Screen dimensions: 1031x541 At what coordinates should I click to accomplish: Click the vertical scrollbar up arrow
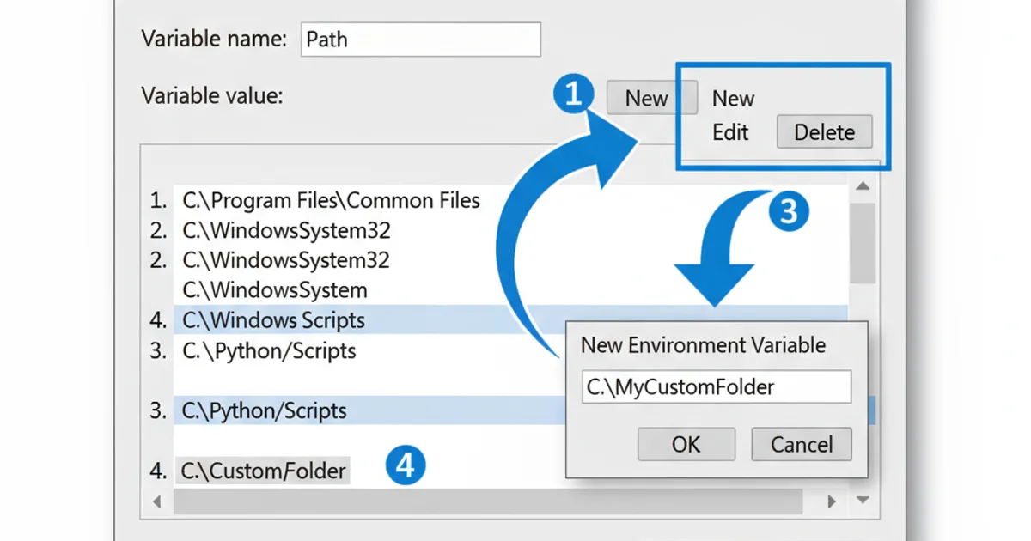click(863, 186)
